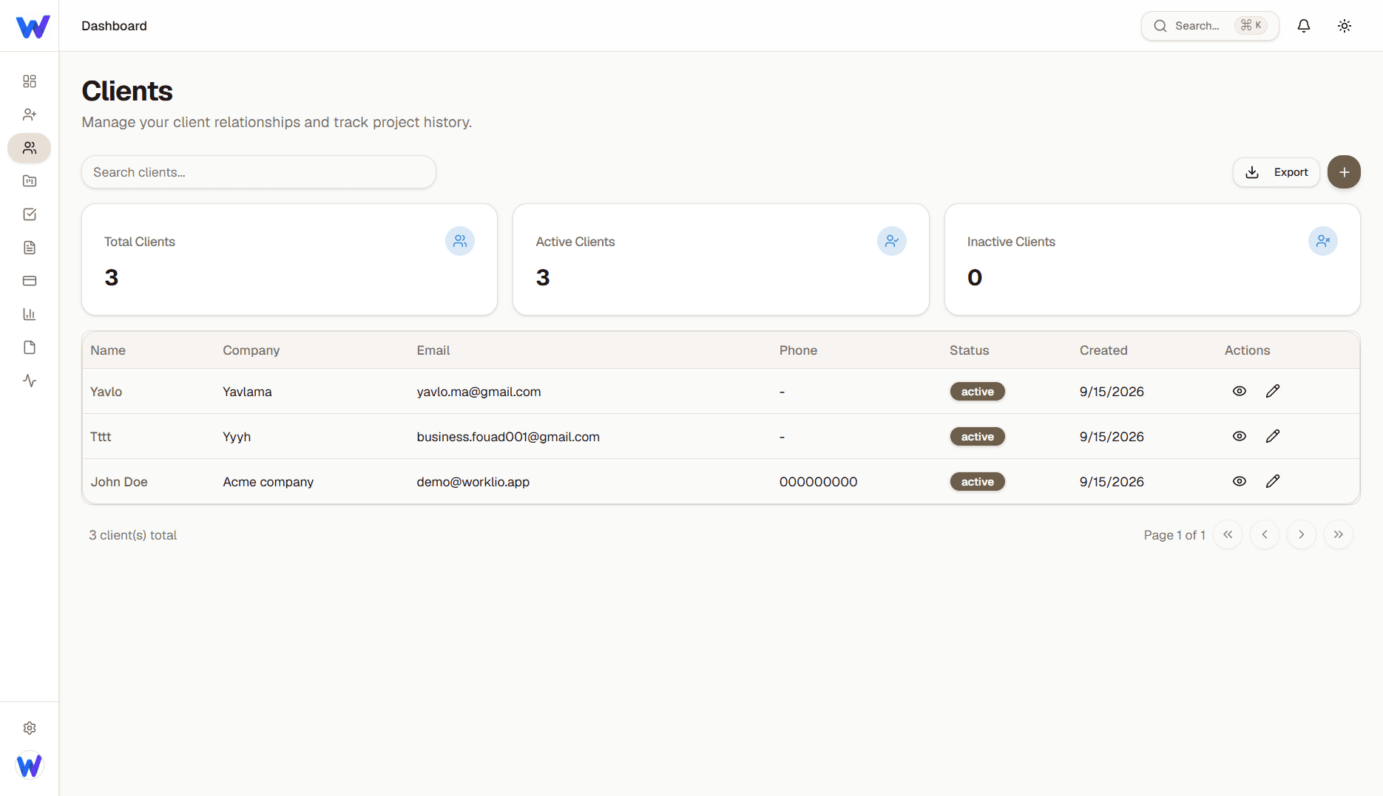Screen dimensions: 1383x796
Task: Go to the first page of clients
Action: click(x=1228, y=534)
